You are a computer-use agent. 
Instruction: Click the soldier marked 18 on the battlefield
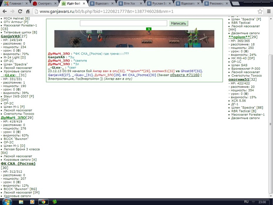pyautogui.click(x=100, y=37)
